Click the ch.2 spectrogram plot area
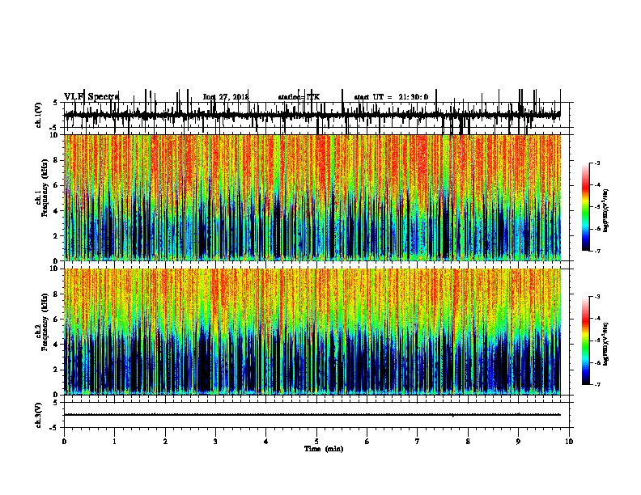 click(x=312, y=332)
